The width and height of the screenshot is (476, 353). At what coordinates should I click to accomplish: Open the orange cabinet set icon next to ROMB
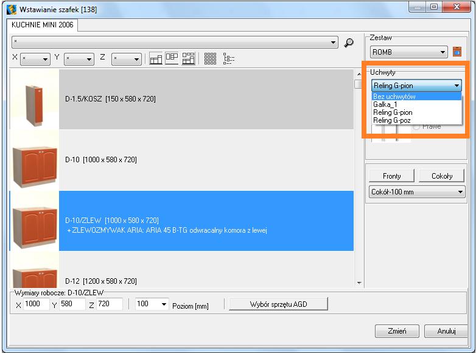click(x=457, y=52)
